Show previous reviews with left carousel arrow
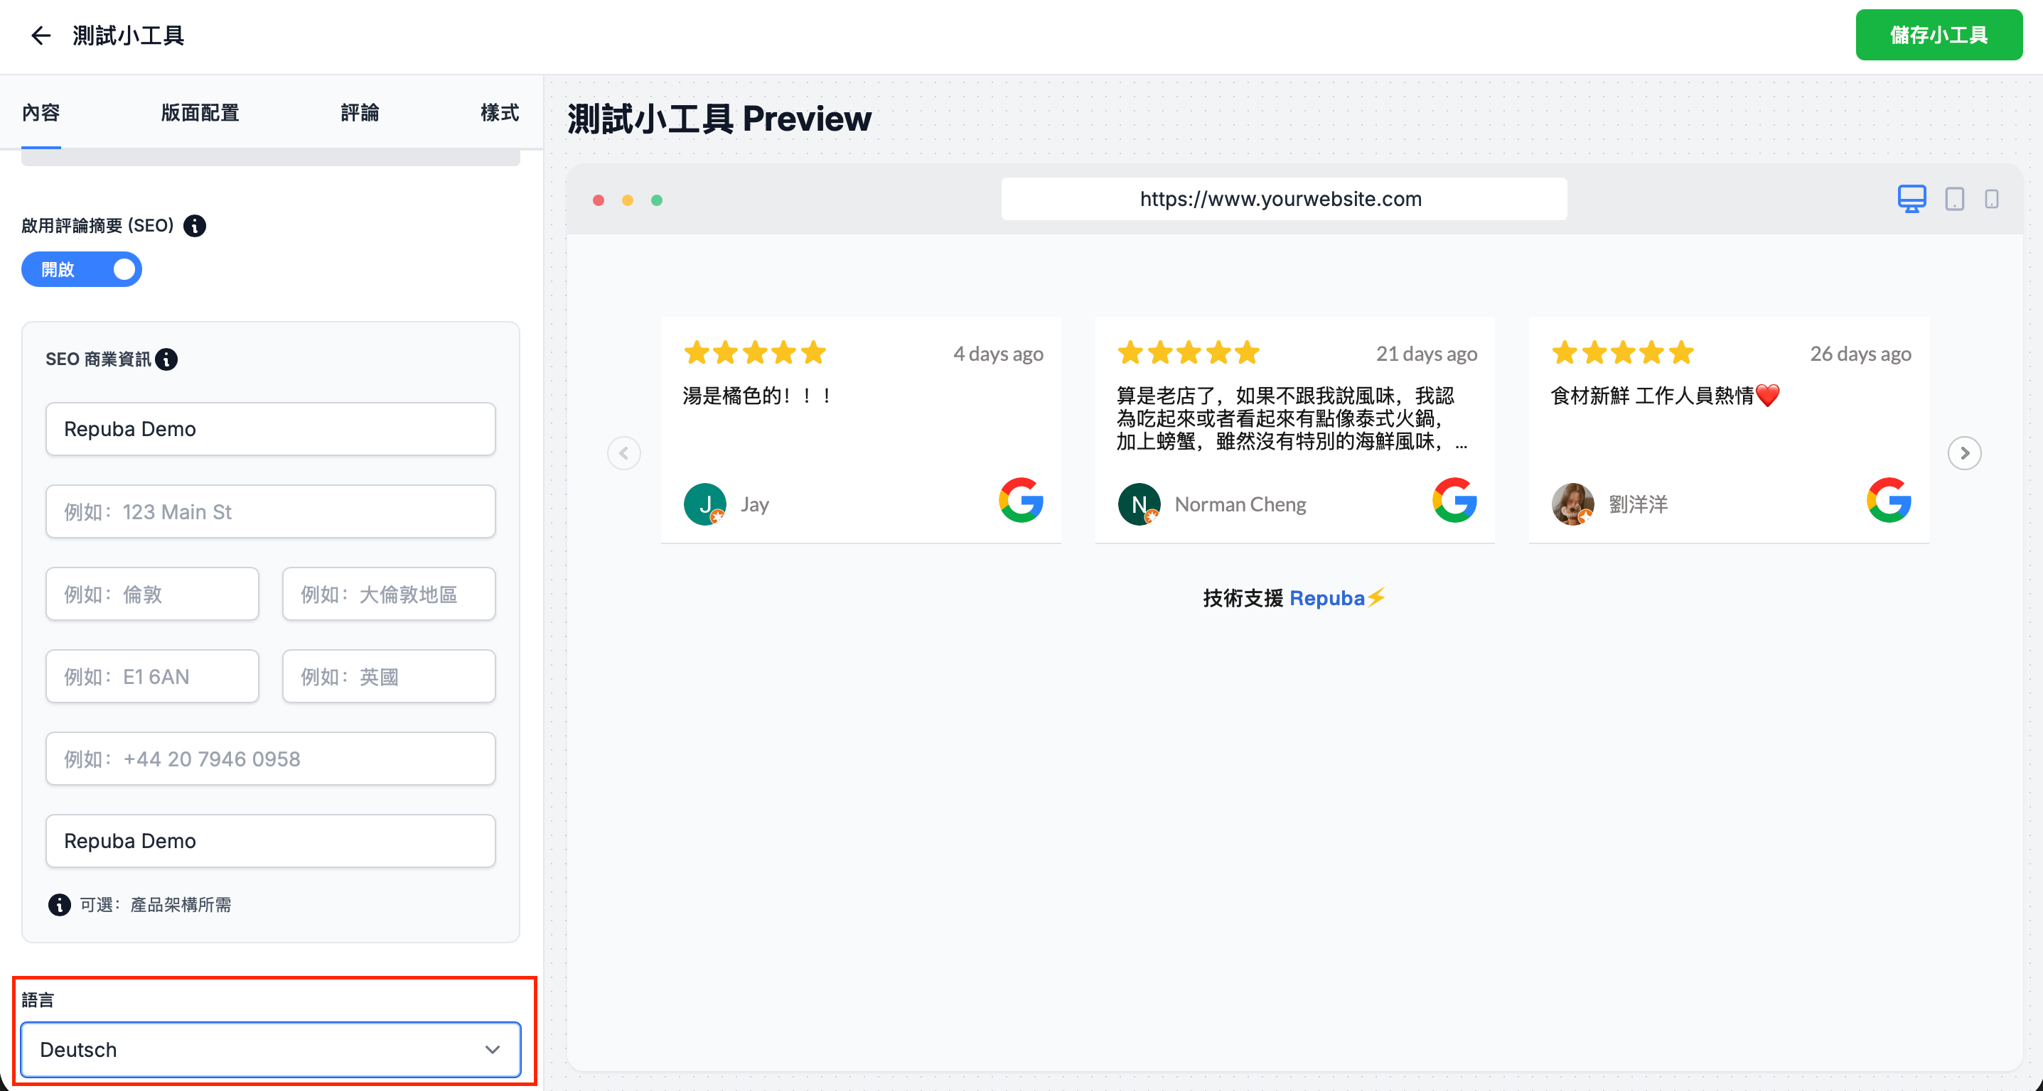This screenshot has width=2043, height=1091. (x=624, y=453)
